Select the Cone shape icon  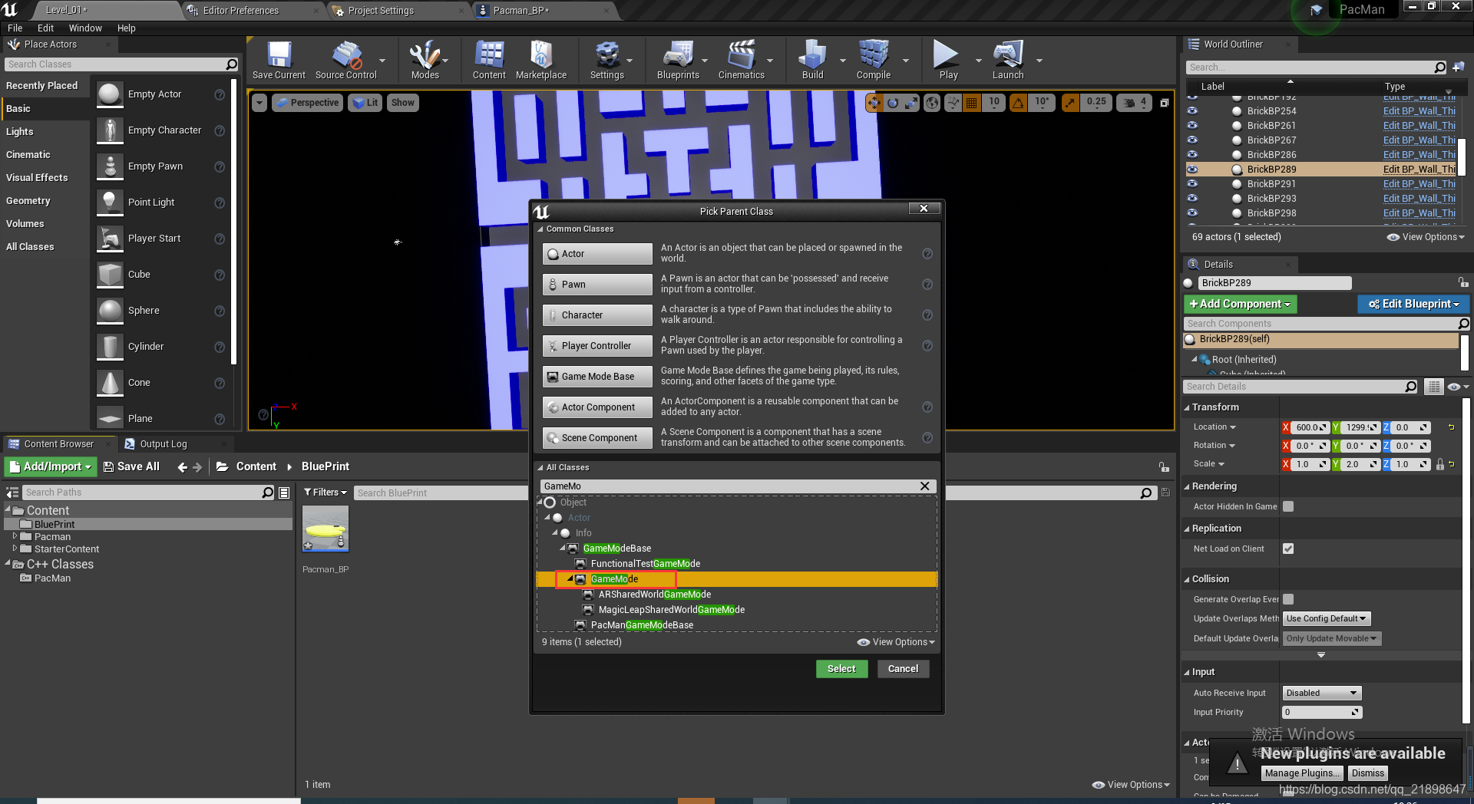110,383
